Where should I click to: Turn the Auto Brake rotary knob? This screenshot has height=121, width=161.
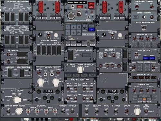[17, 100]
